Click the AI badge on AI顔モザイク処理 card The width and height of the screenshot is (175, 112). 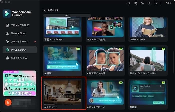(121, 49)
